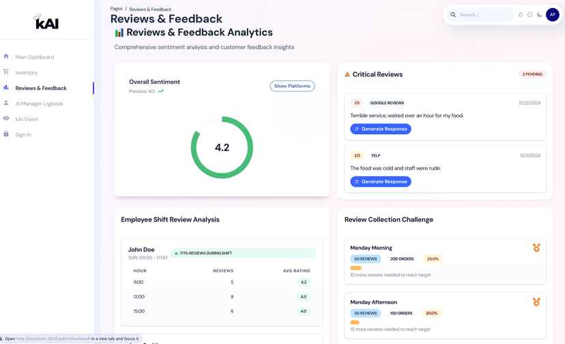Click the AI Manager Logbook person icon
Image resolution: width=565 pixels, height=344 pixels.
point(6,104)
